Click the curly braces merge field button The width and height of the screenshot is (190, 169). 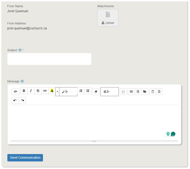(x=123, y=92)
